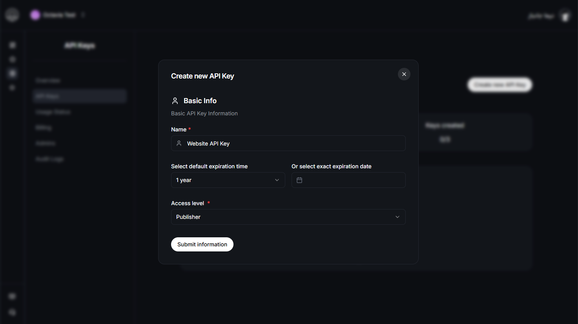
Task: Click the Submit information button
Action: click(202, 244)
